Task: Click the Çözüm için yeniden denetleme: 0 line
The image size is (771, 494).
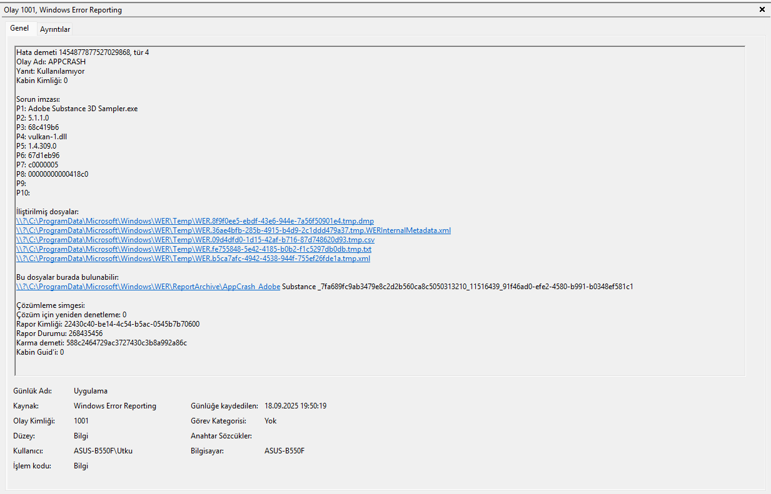Action: click(x=71, y=315)
